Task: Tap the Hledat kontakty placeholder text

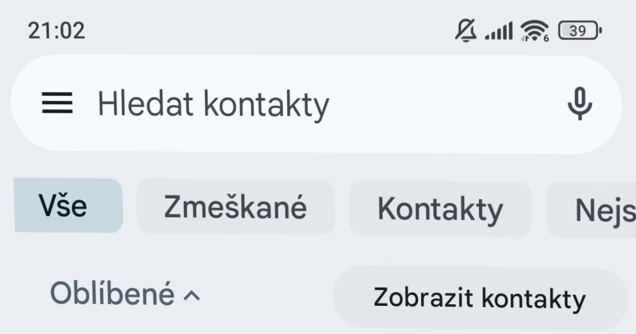Action: (213, 105)
